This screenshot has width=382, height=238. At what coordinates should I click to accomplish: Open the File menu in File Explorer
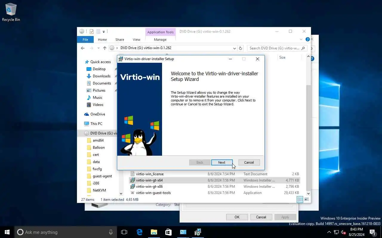(85, 40)
